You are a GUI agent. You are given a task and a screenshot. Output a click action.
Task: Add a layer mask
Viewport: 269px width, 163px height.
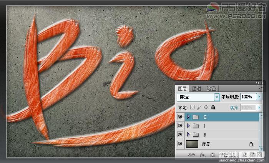point(213,155)
